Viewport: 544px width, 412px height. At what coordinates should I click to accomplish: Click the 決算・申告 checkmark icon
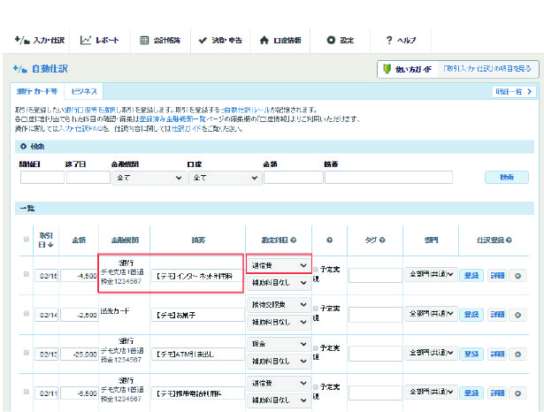(x=203, y=41)
